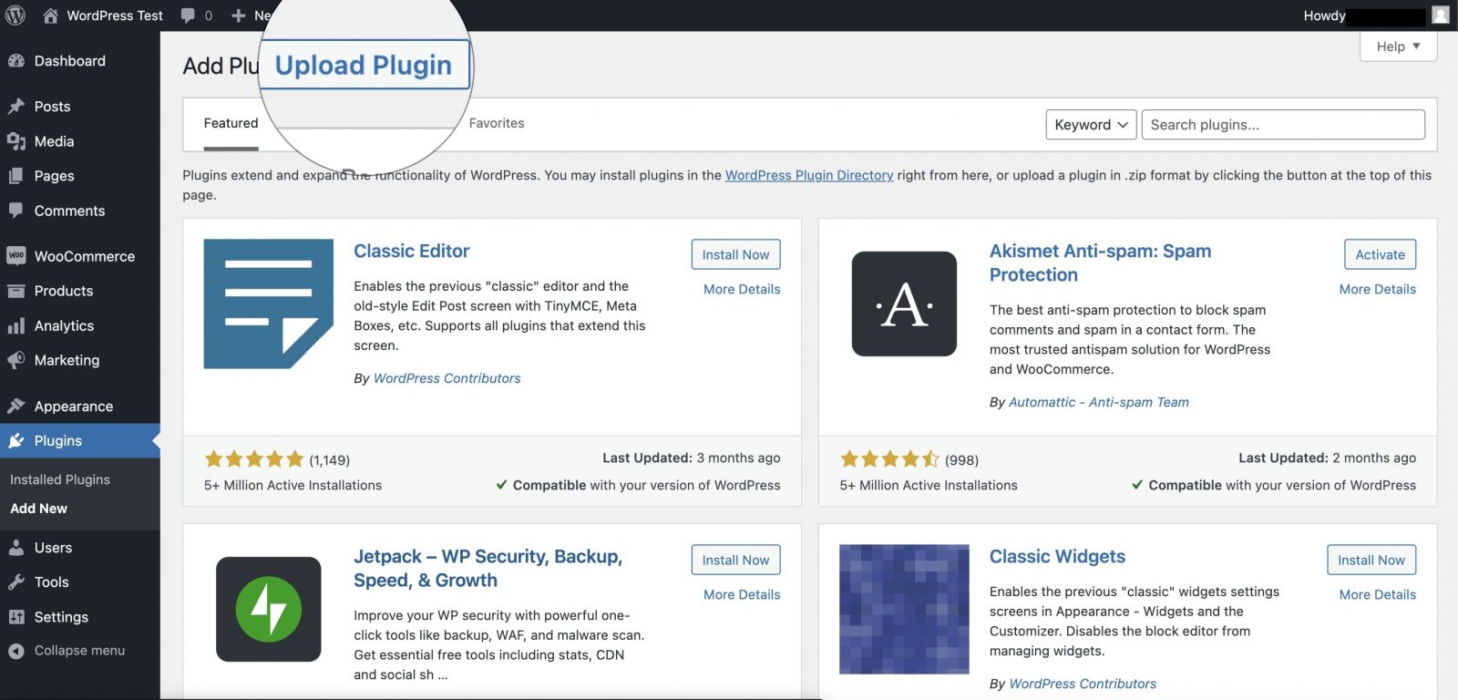This screenshot has width=1458, height=700.
Task: Open WordPress Contributors author link under Classic Editor
Action: (447, 378)
